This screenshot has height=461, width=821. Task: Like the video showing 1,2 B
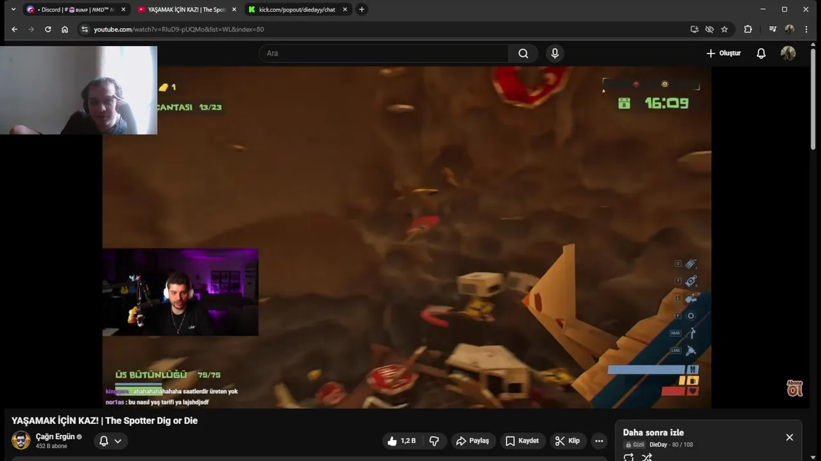coord(402,441)
